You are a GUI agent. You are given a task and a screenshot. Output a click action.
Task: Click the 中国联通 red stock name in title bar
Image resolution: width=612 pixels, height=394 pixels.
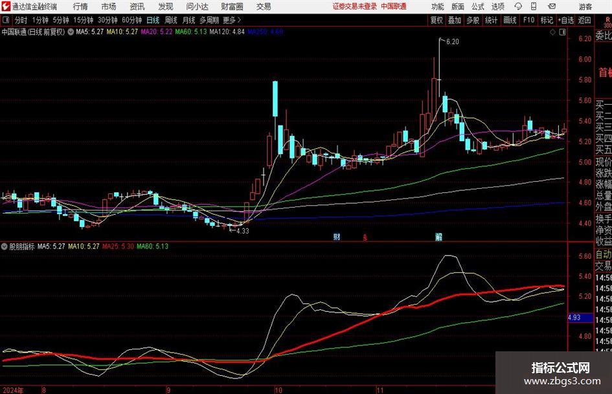coord(394,6)
